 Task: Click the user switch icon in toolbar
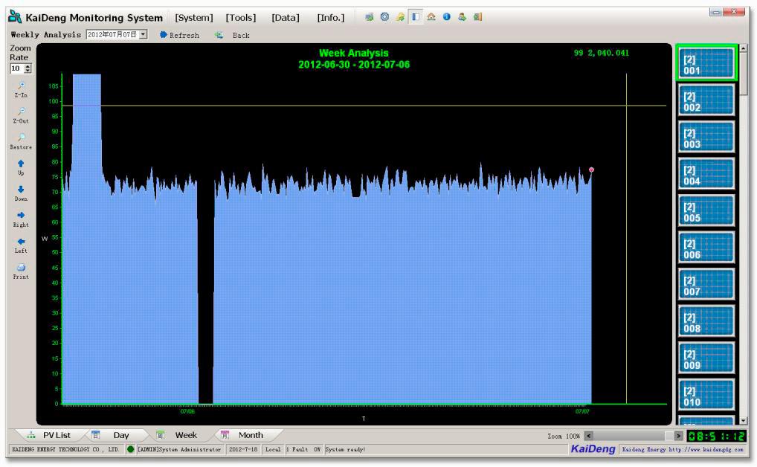[x=462, y=17]
